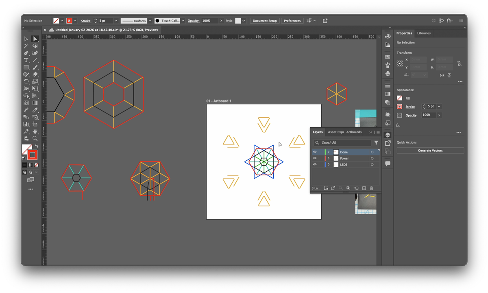The height and width of the screenshot is (293, 488).
Task: Choose the Eyedropper tool
Action: tap(35, 110)
